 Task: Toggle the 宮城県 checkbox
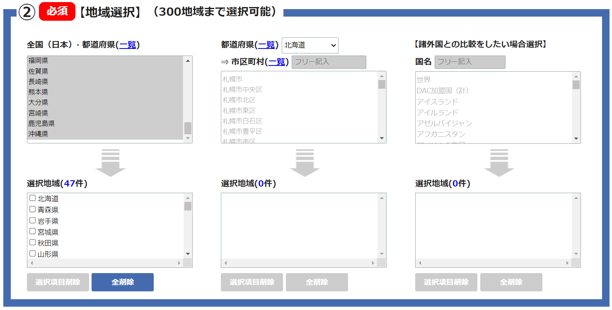[x=32, y=232]
